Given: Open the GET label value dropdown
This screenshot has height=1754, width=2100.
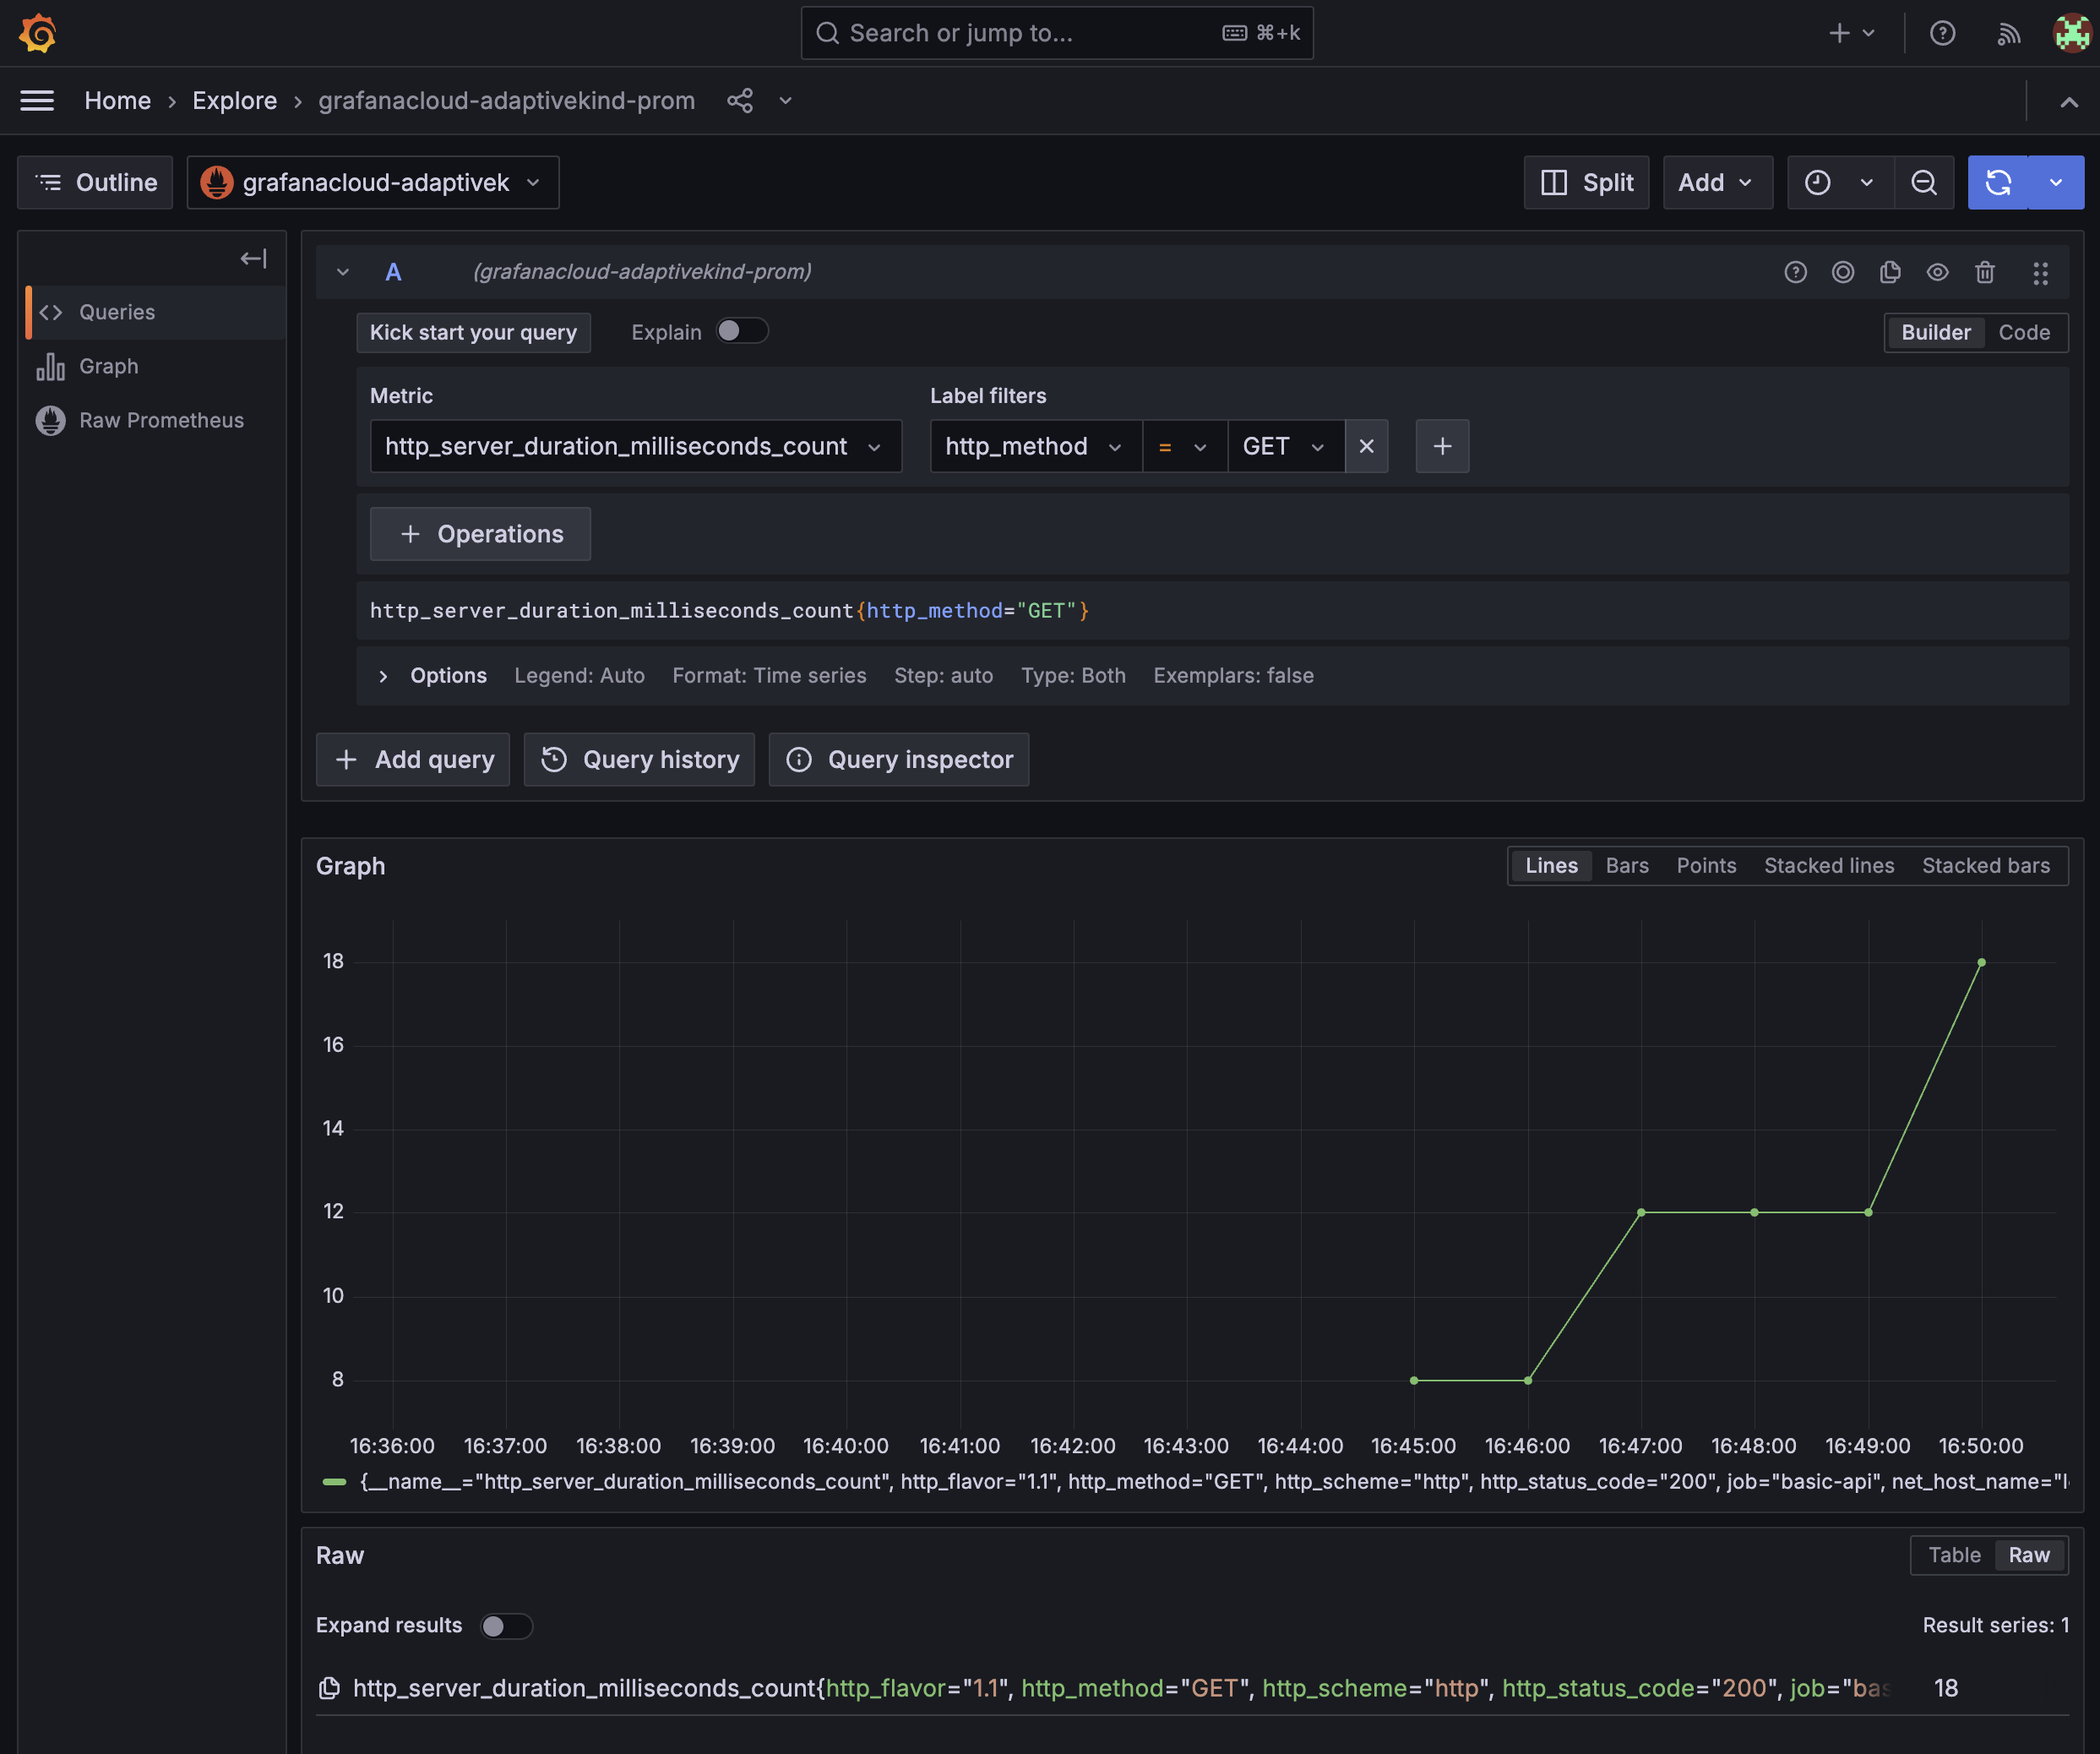Looking at the screenshot, I should (1286, 446).
